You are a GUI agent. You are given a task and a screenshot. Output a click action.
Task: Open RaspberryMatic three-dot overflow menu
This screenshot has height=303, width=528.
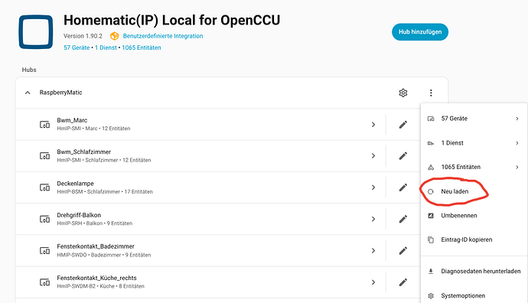point(431,93)
